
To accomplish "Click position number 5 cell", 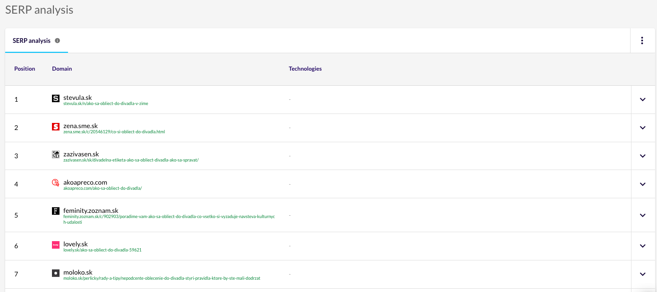I will (16, 215).
